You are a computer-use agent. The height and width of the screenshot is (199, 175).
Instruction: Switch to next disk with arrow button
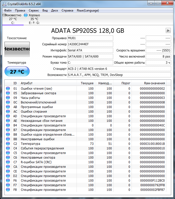[x=168, y=31]
